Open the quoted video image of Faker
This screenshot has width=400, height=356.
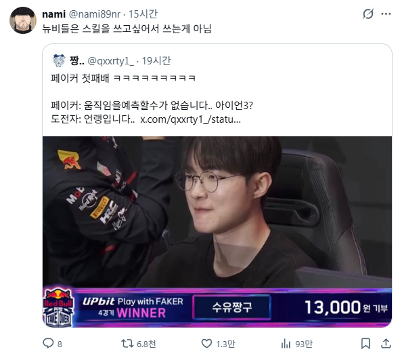[217, 232]
